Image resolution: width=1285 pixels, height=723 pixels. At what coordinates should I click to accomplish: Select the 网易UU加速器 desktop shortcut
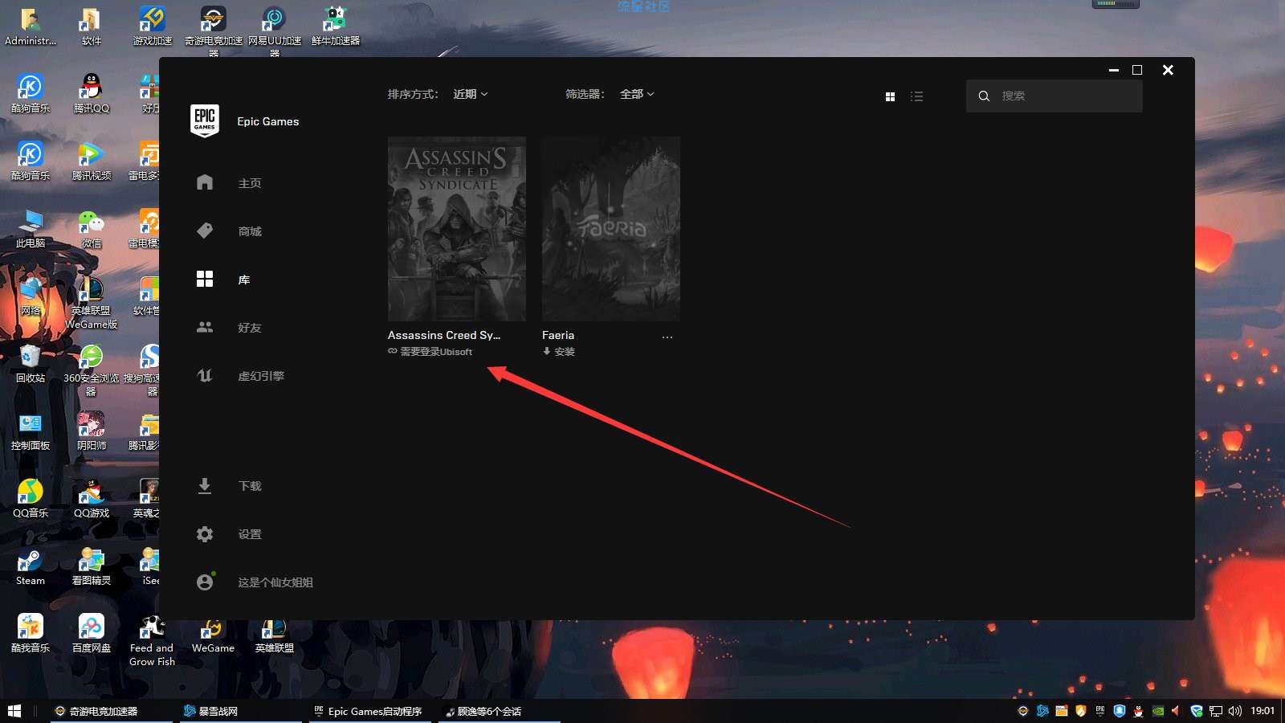pyautogui.click(x=275, y=31)
